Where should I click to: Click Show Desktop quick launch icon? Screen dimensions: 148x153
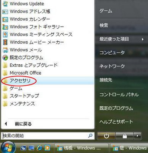(x=23, y=148)
